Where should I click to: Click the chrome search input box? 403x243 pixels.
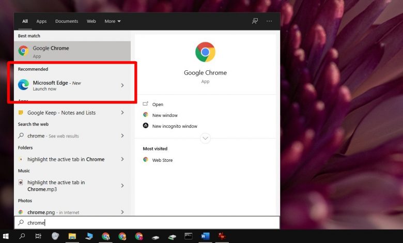pos(147,223)
